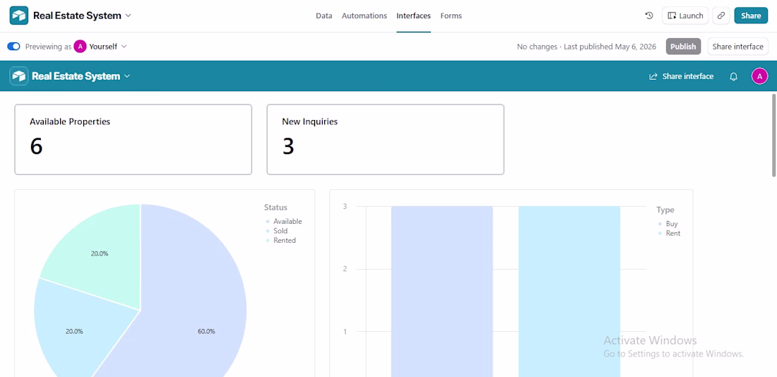Toggle the preview mode switch
Viewport: 777px width, 377px height.
point(14,47)
